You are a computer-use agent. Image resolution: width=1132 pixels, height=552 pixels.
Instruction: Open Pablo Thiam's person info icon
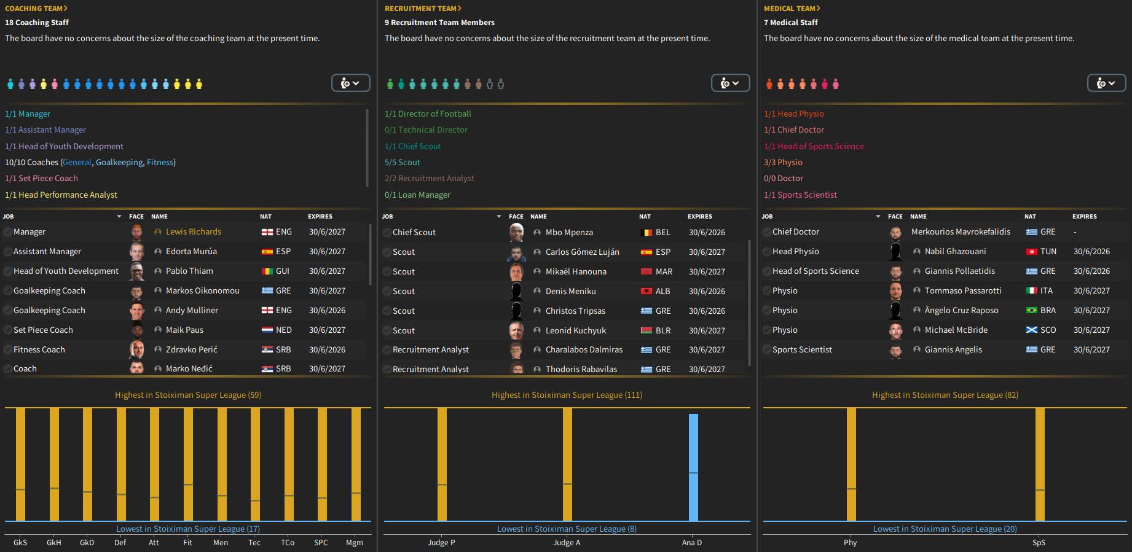pos(158,271)
